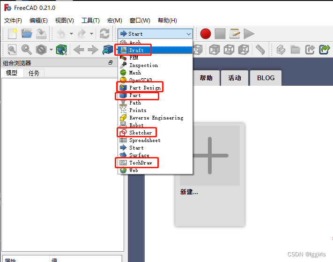Screen dimensions: 333x262
Task: Save the document toolbar icon
Action: tap(41, 34)
